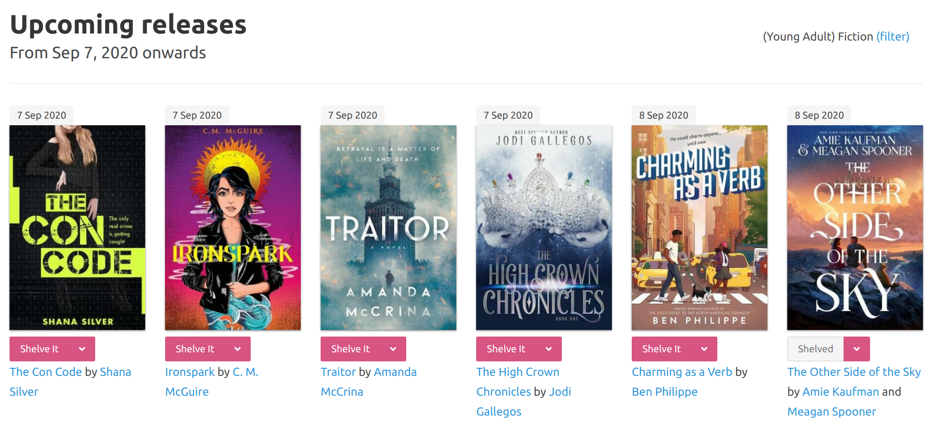The height and width of the screenshot is (430, 930).
Task: Click The High Crown Chronicles cover
Action: [x=544, y=227]
